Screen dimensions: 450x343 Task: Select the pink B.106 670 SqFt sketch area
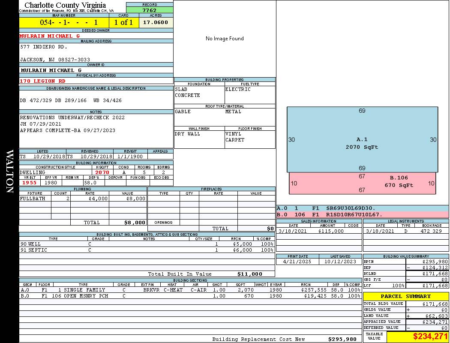tap(362, 183)
